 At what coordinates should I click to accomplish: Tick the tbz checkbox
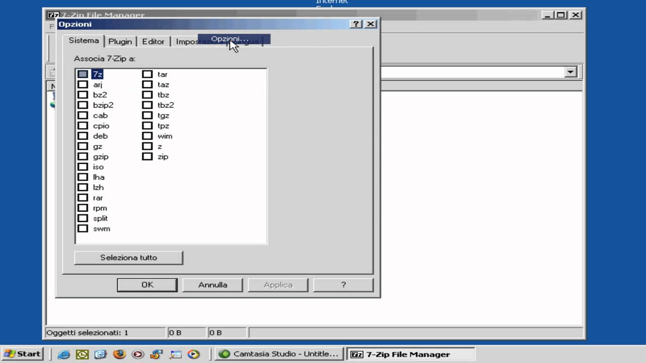click(147, 95)
